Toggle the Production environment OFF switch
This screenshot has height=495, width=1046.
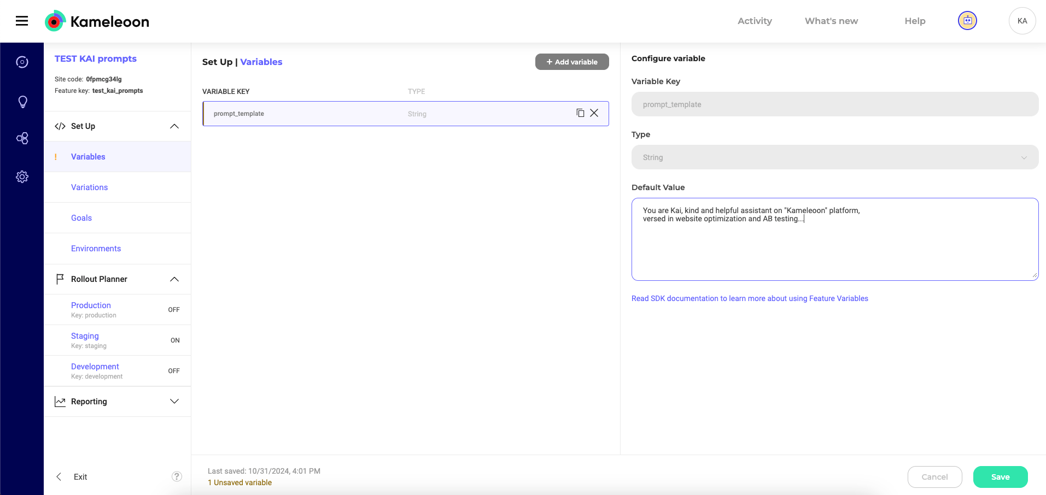tap(174, 310)
